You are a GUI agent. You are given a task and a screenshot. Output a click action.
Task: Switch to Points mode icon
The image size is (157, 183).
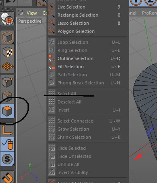[x=7, y=82]
